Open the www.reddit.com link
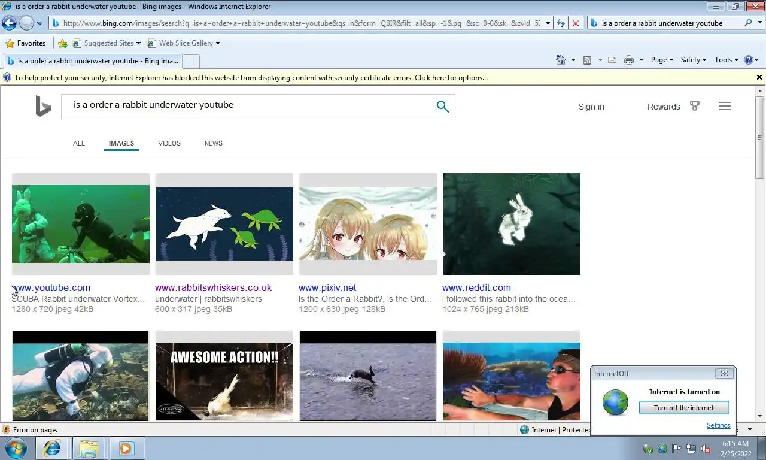 pos(476,288)
